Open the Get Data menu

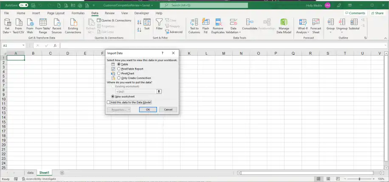click(x=7, y=26)
